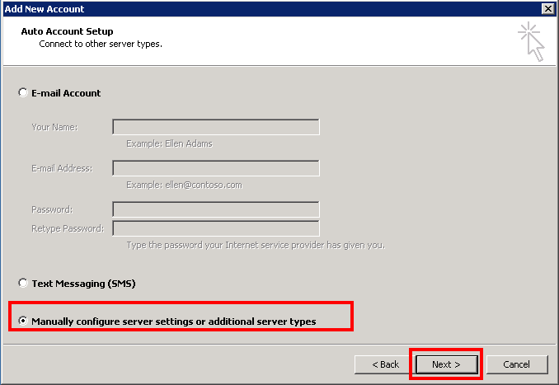Click the 'Example: ellen@contoso.com' hint text
Viewport: 559px width, 385px height.
184,185
